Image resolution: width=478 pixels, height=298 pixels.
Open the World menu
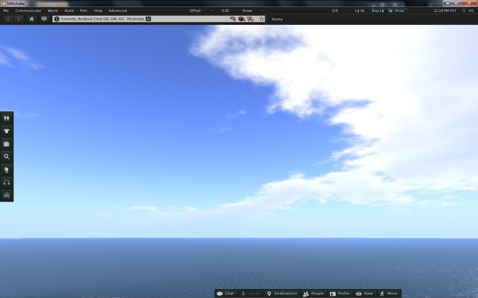[52, 11]
